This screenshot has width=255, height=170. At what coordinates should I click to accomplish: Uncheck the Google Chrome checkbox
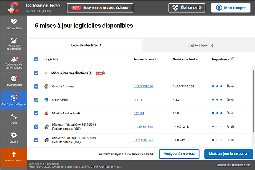(x=36, y=86)
